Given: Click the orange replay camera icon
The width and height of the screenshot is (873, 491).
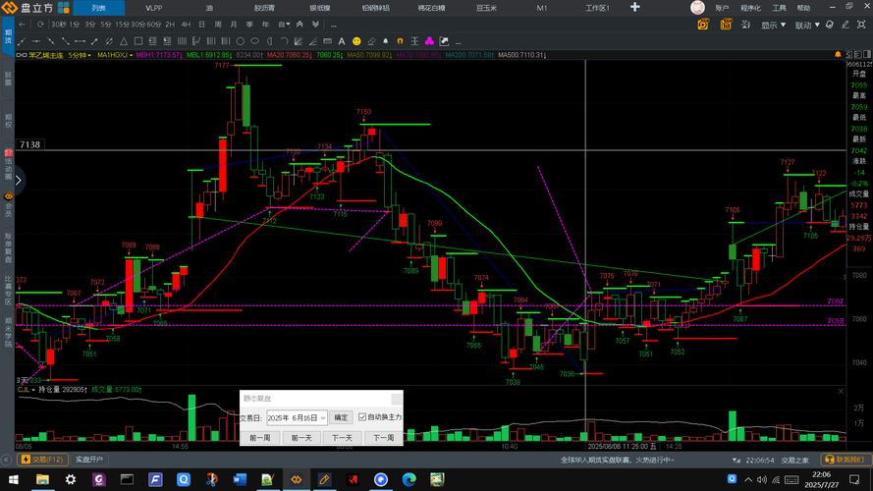Looking at the screenshot, I should (x=703, y=25).
